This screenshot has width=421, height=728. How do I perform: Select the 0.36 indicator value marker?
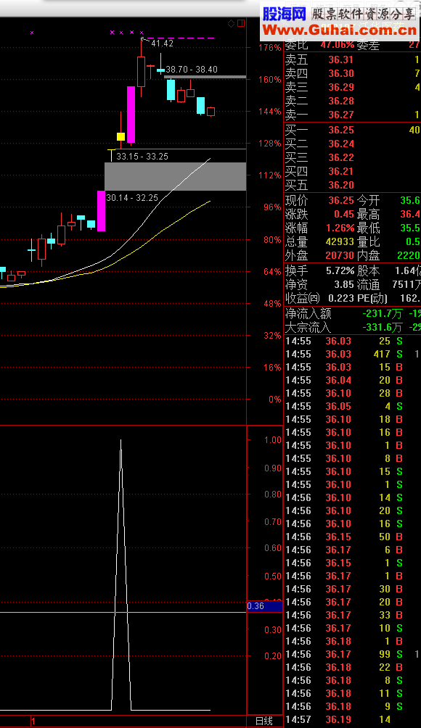tap(264, 606)
